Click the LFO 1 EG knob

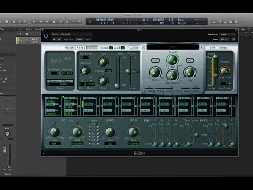pyautogui.click(x=55, y=132)
